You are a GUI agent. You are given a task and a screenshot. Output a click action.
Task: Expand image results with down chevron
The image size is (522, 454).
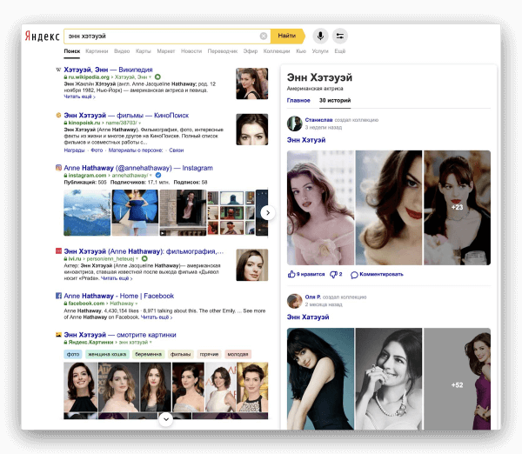166,418
